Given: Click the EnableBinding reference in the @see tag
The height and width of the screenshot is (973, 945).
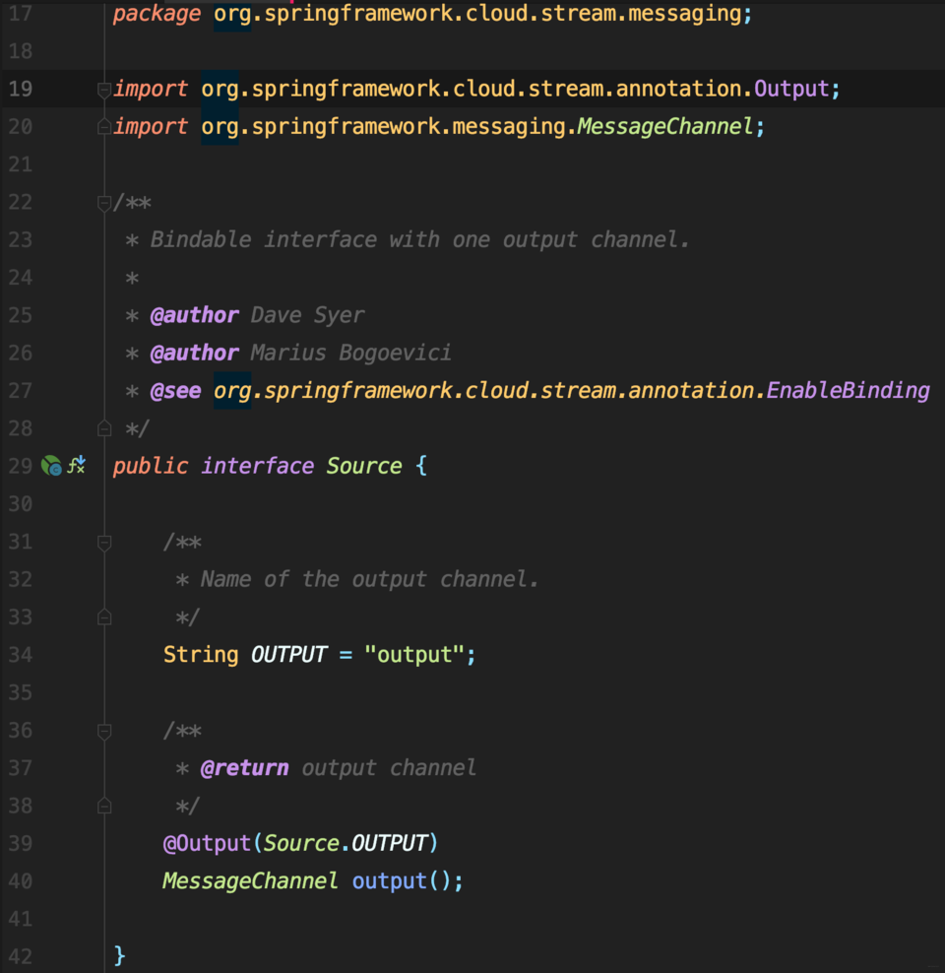Looking at the screenshot, I should tap(848, 391).
